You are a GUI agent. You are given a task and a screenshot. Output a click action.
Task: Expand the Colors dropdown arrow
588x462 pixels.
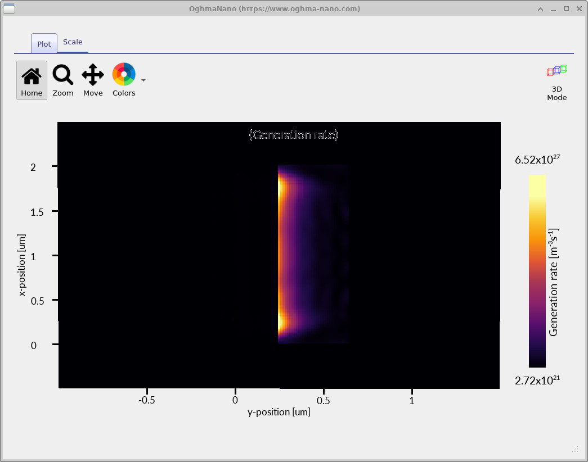coord(143,80)
